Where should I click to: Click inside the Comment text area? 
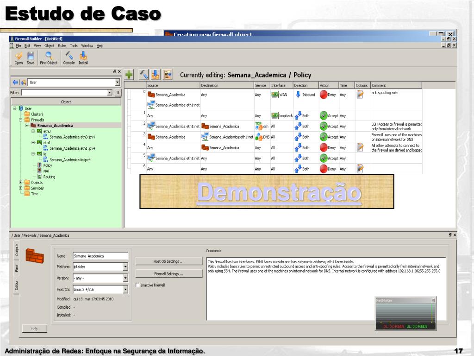coord(326,289)
